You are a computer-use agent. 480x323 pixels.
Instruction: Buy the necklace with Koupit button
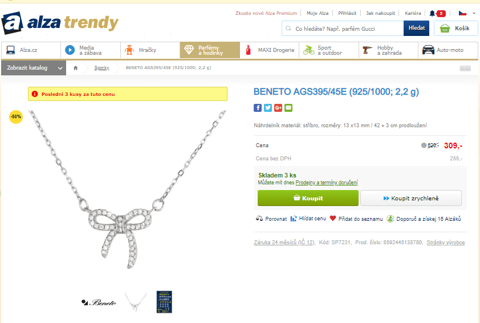click(x=308, y=198)
